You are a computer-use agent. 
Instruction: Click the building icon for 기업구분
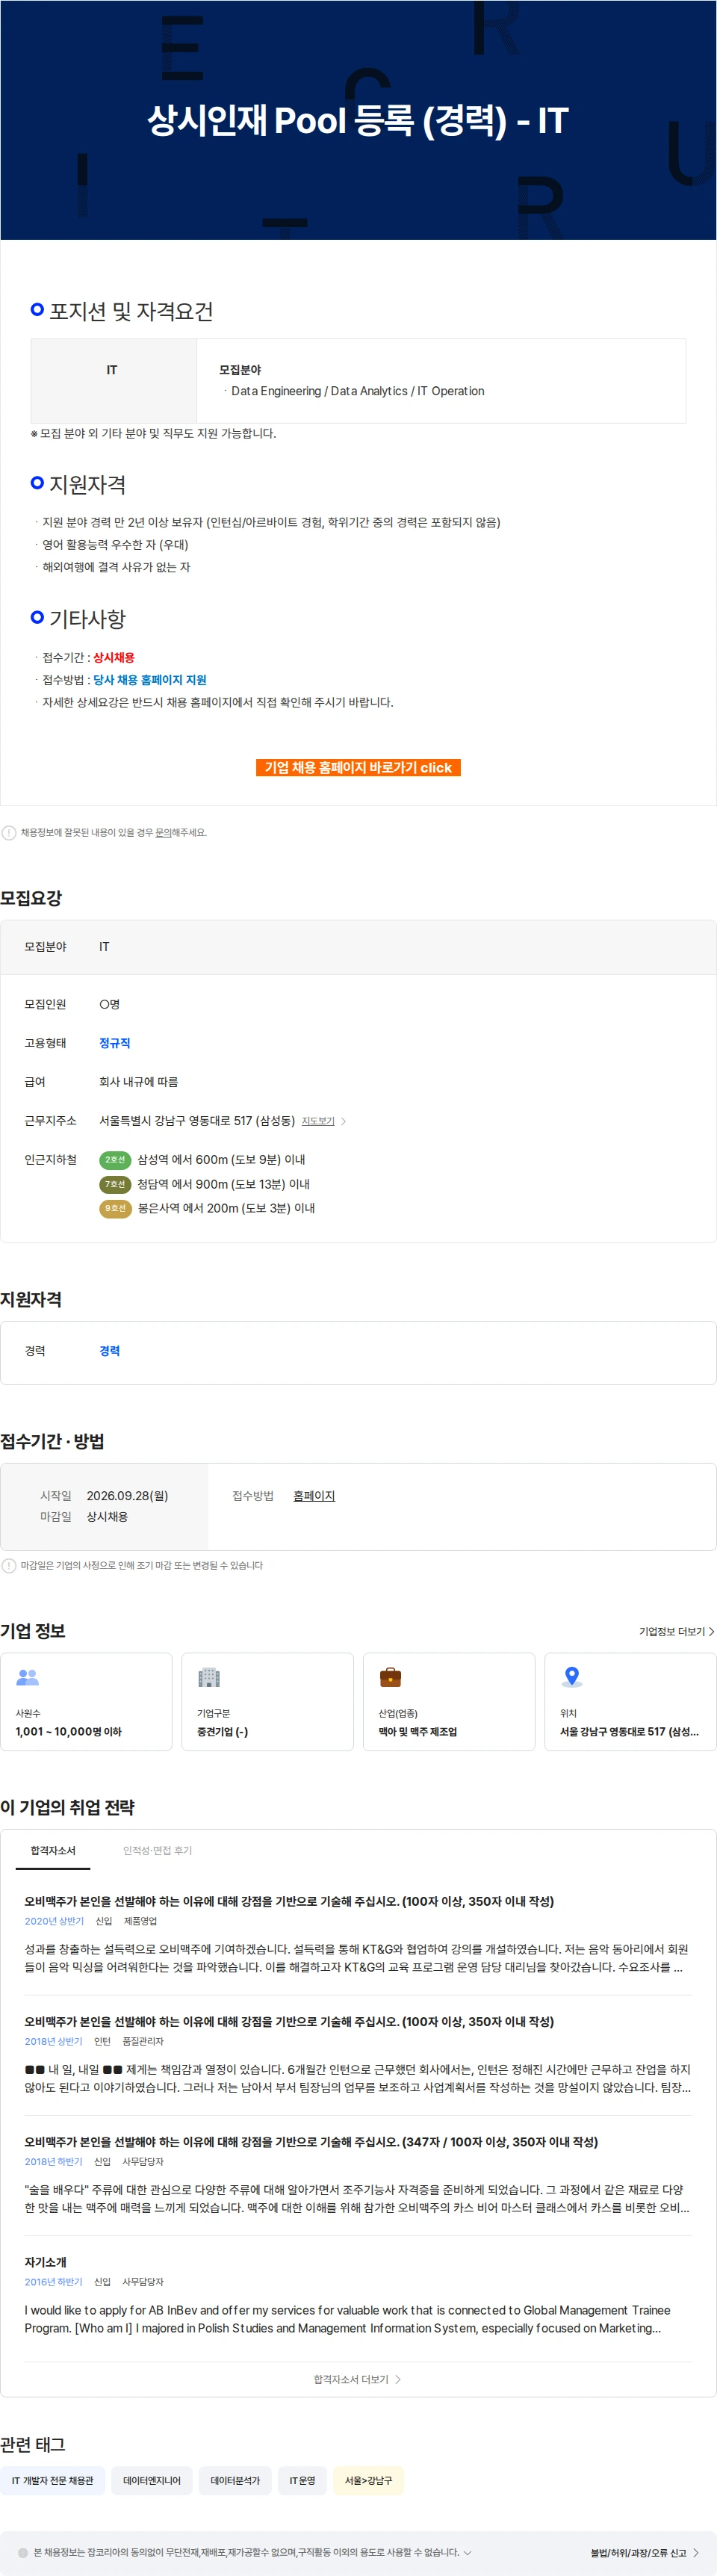pyautogui.click(x=209, y=1677)
